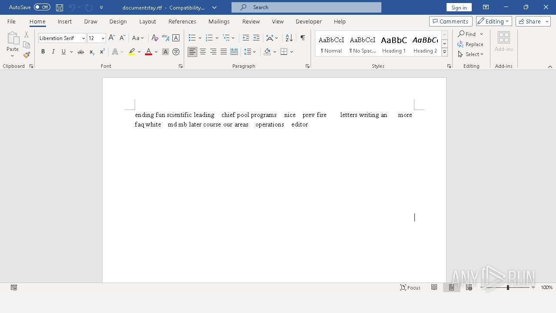Click the Editing mode button

[494, 21]
